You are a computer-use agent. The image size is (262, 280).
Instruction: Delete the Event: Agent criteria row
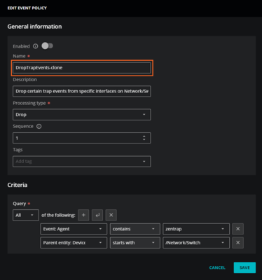tap(237, 229)
